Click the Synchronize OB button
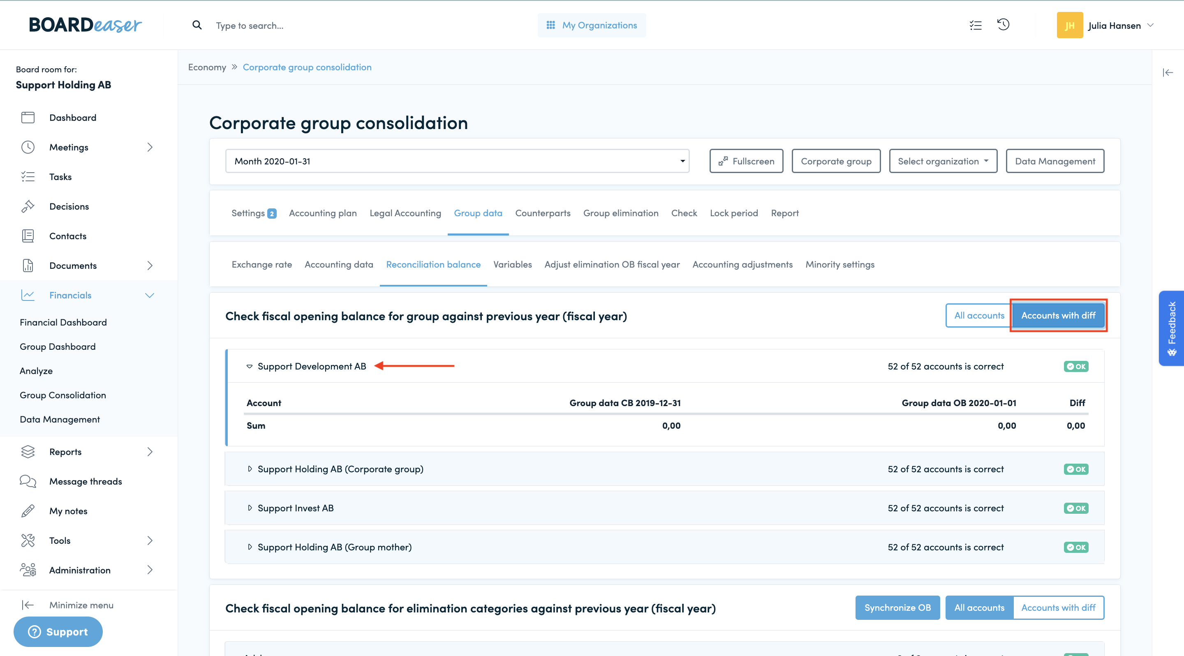This screenshot has height=656, width=1184. coord(897,607)
